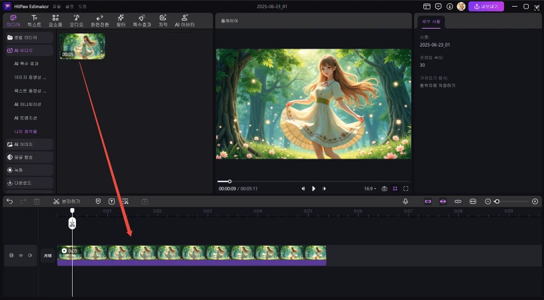Open the 다운로드 (Download) sidebar section
The image size is (544, 300).
click(x=29, y=183)
